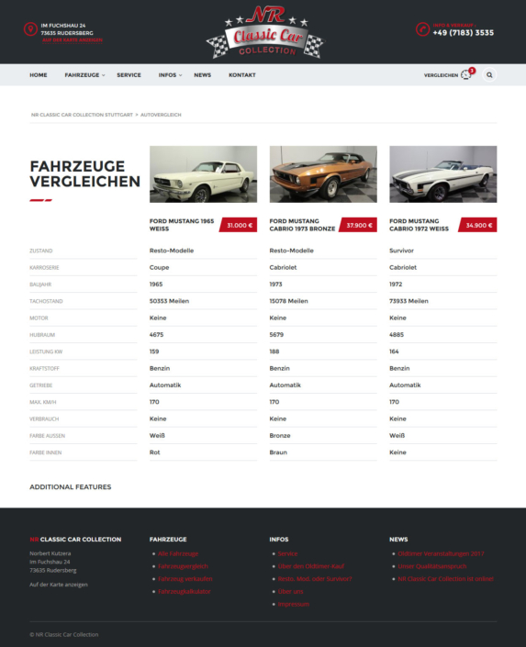Viewport: 526px width, 647px height.
Task: Open the white 1972 Mustang cabrio photo
Action: point(443,174)
